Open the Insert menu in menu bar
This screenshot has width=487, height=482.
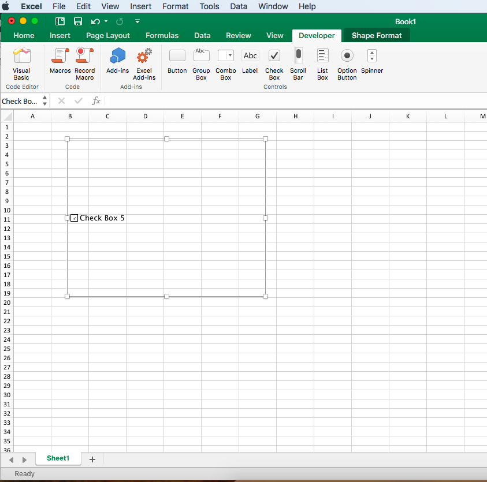pos(141,6)
